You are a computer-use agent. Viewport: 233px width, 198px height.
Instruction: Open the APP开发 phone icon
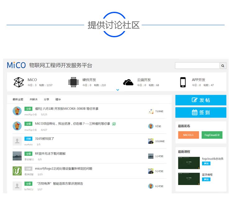pos(183,82)
